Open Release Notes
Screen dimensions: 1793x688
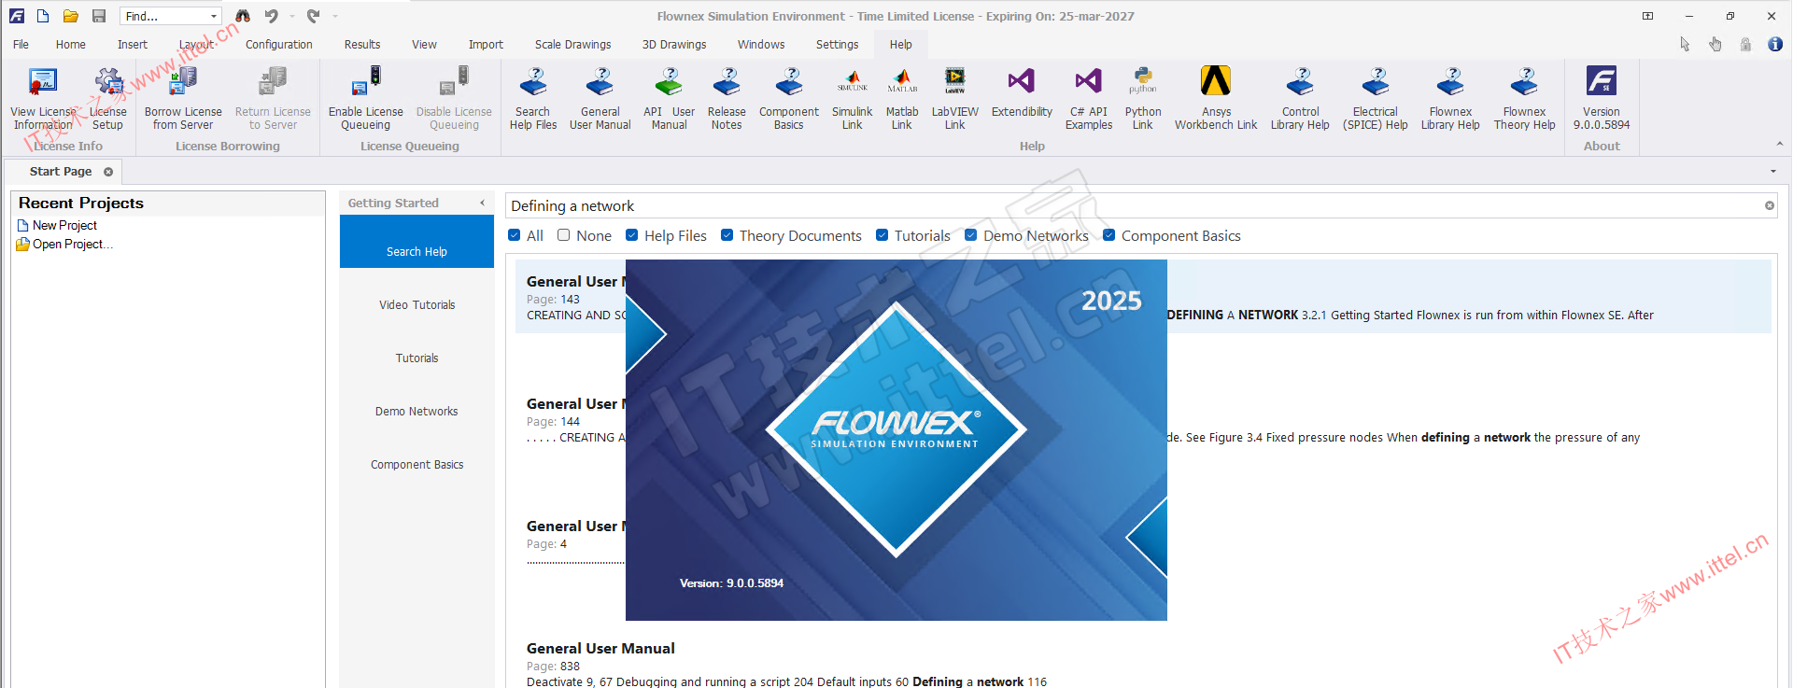(727, 98)
